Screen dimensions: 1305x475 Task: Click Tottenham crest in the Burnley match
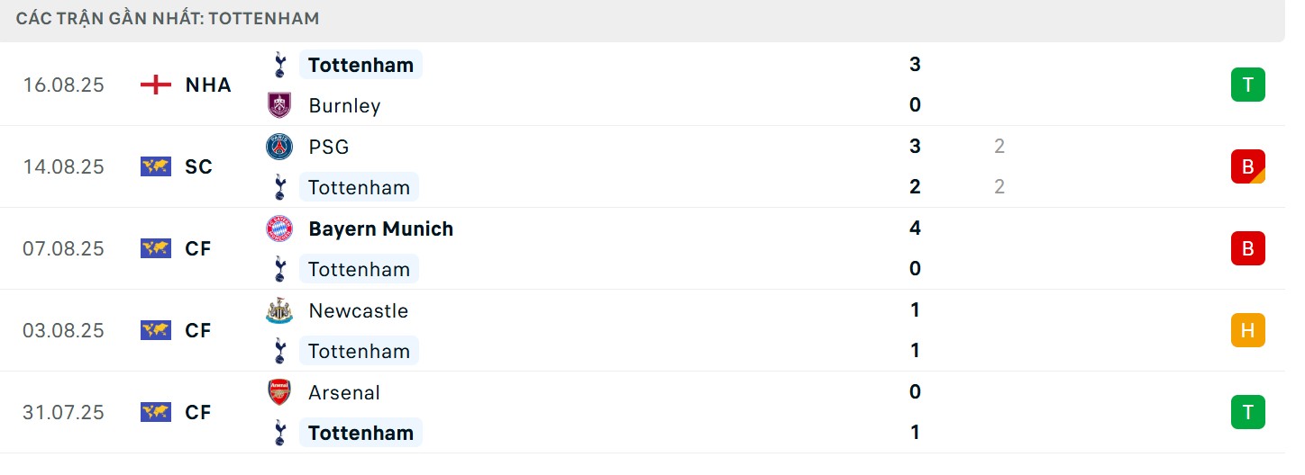coord(279,65)
